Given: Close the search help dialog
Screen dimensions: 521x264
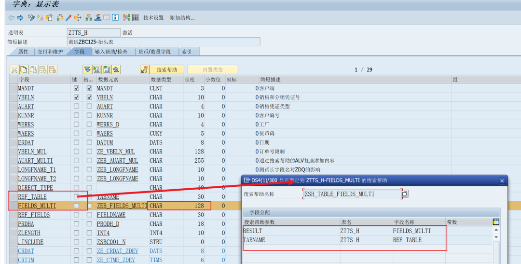Looking at the screenshot, I should pyautogui.click(x=502, y=181).
